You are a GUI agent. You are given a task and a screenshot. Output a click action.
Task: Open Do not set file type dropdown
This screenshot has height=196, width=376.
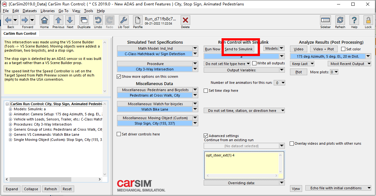pyautogui.click(x=227, y=64)
